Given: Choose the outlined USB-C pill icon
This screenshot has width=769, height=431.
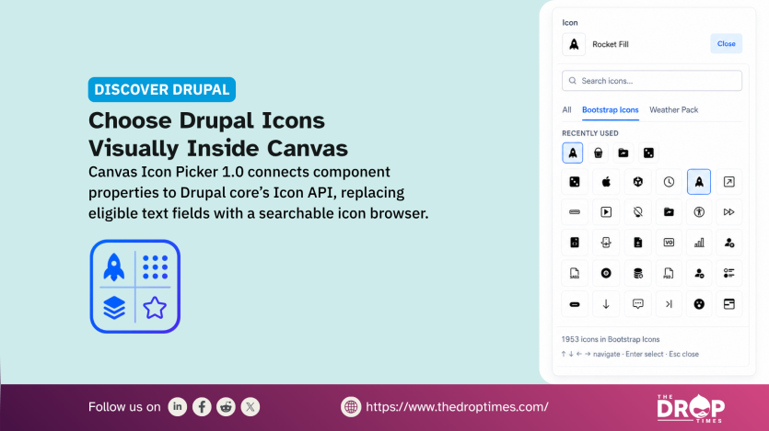Looking at the screenshot, I should (x=575, y=212).
